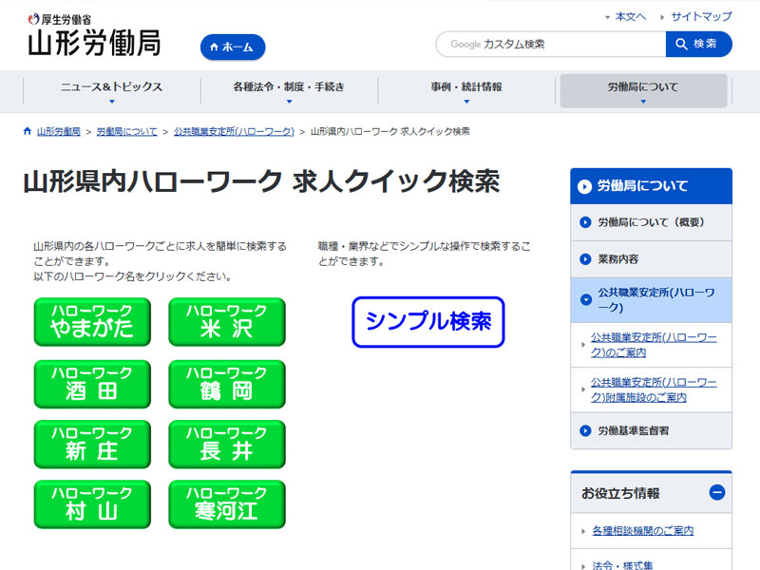The width and height of the screenshot is (760, 570).
Task: Go to ホーム button
Action: point(233,47)
